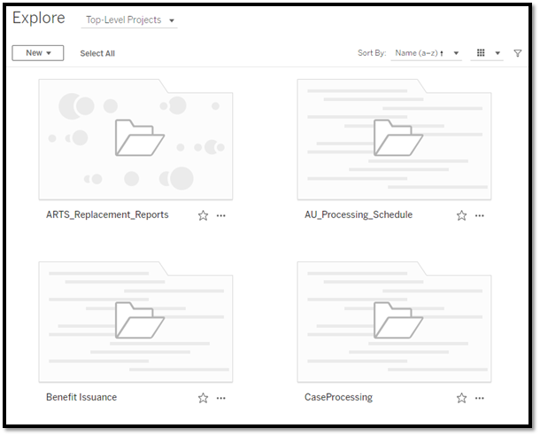Open the ARTS_Replacement_Reports project name link

point(107,214)
